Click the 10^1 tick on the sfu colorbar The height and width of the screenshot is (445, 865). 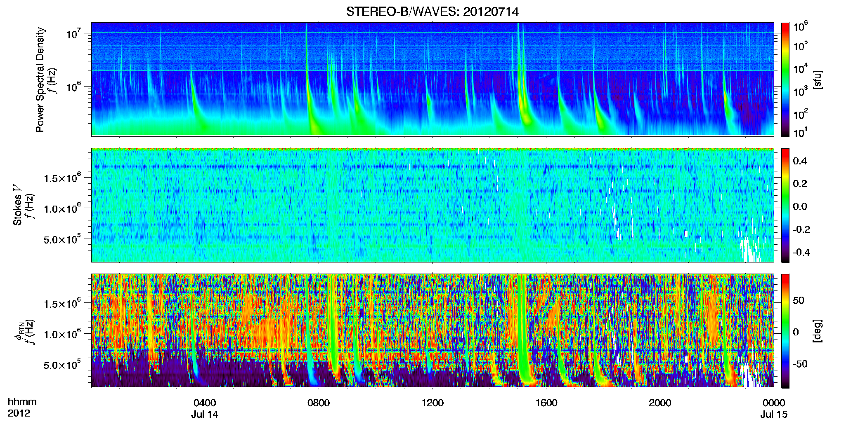(x=801, y=132)
